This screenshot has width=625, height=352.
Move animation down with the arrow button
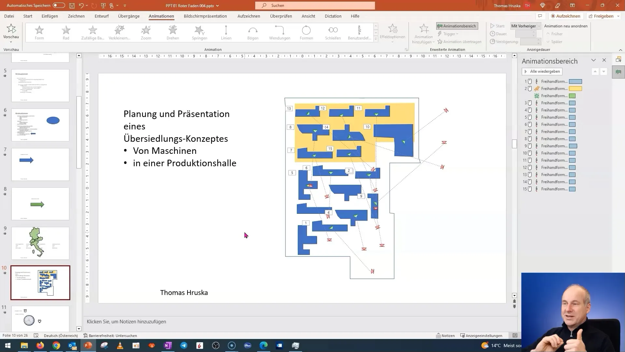pos(604,71)
